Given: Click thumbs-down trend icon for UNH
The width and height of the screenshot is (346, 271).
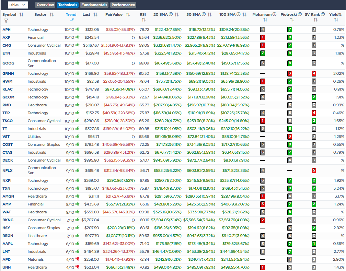Looking at the screenshot, I should coord(77,267).
